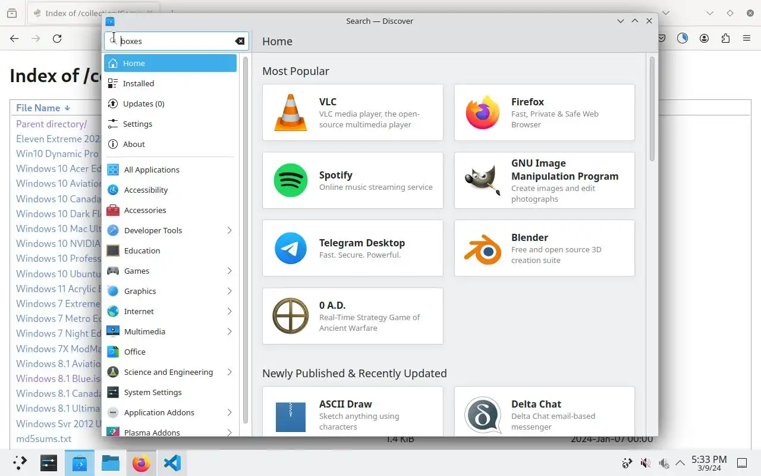Go to Home in Discover sidebar
This screenshot has width=761, height=476.
170,63
